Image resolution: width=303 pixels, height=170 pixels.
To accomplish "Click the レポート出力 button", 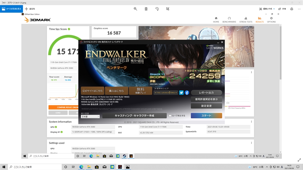I will pos(206,93).
